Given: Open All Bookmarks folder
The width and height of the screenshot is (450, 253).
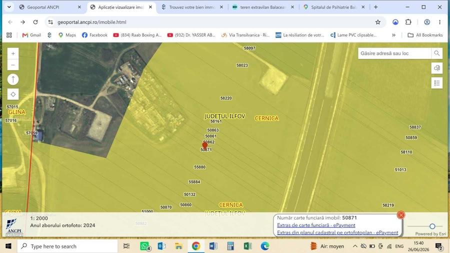Looking at the screenshot, I should click(x=425, y=35).
